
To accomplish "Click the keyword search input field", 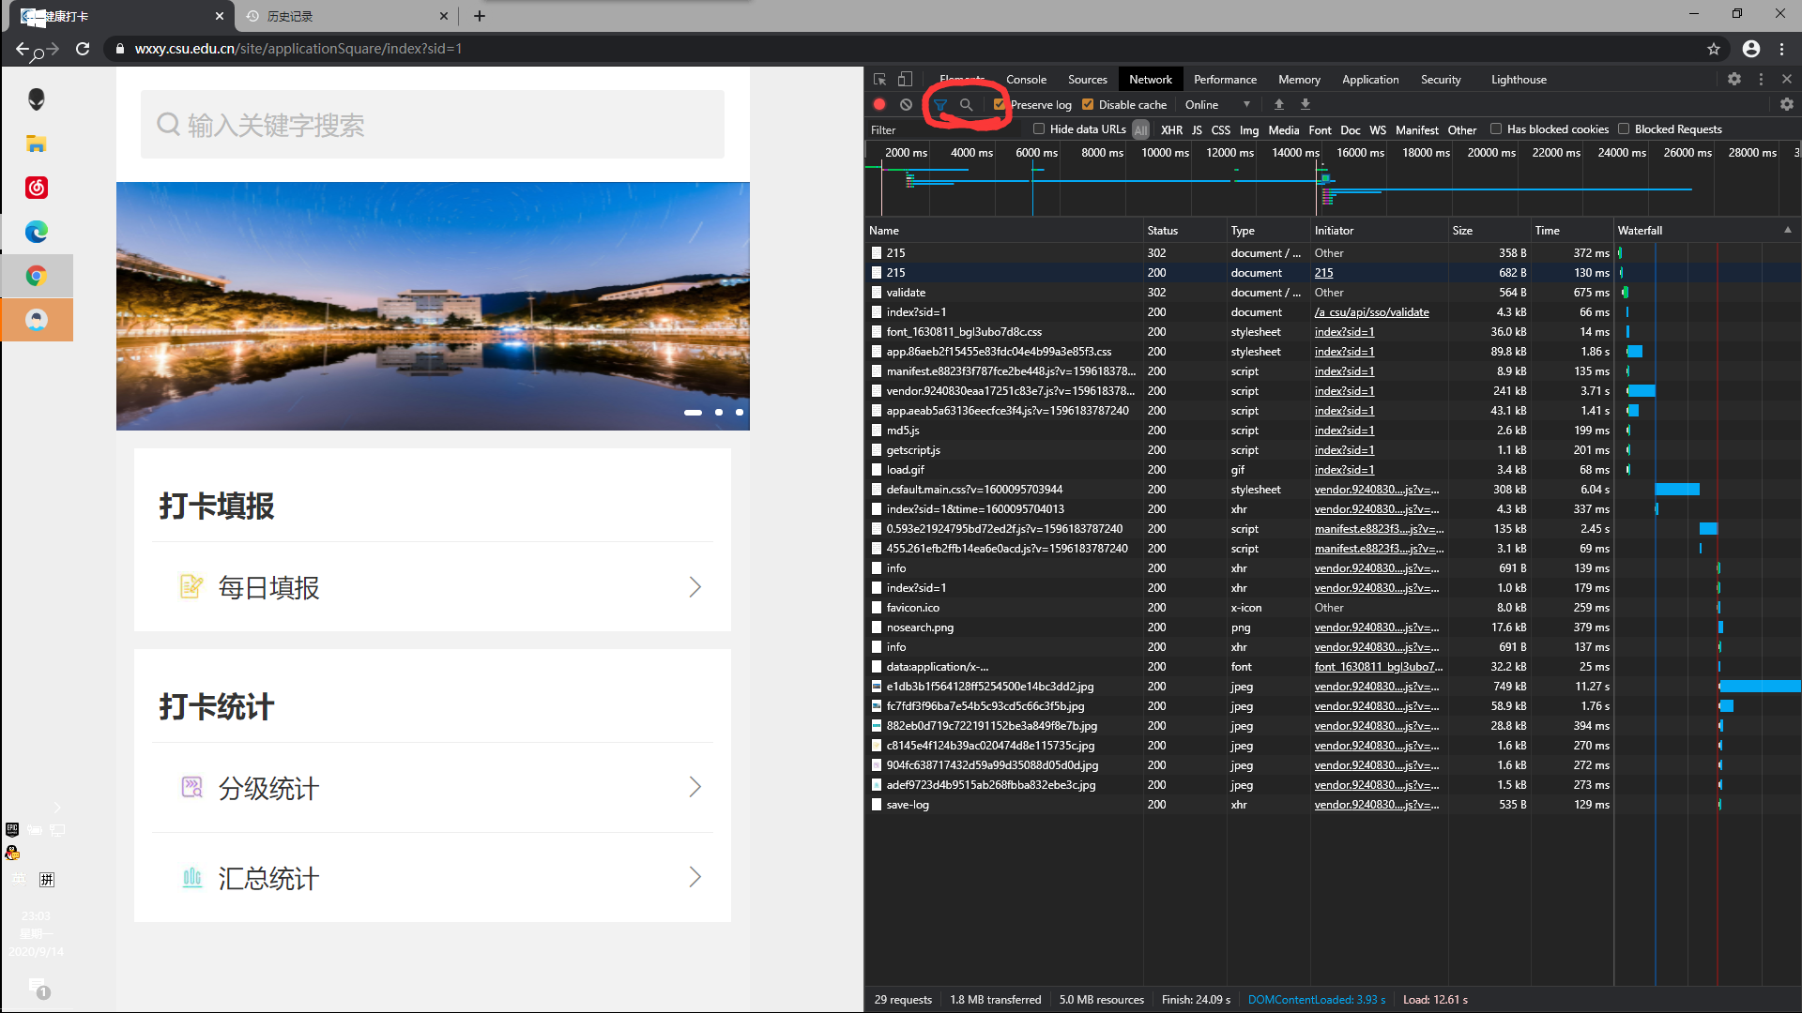I will click(x=433, y=125).
